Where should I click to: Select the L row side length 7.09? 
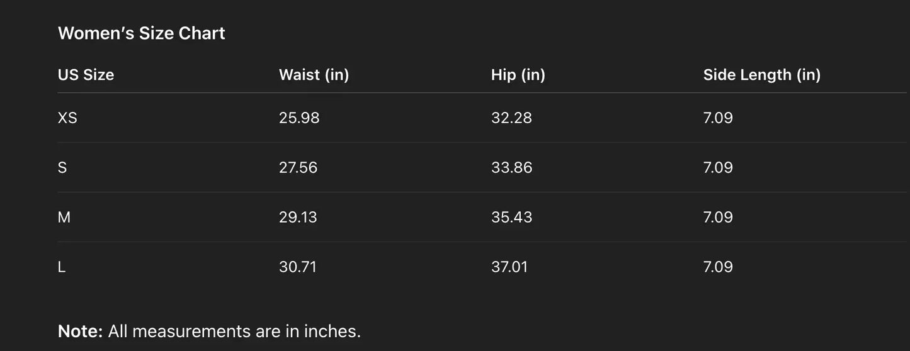(718, 267)
